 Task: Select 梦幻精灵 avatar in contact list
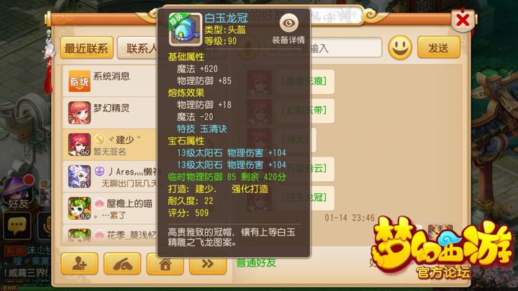click(79, 113)
